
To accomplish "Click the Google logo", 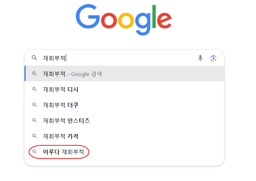I will point(124,20).
